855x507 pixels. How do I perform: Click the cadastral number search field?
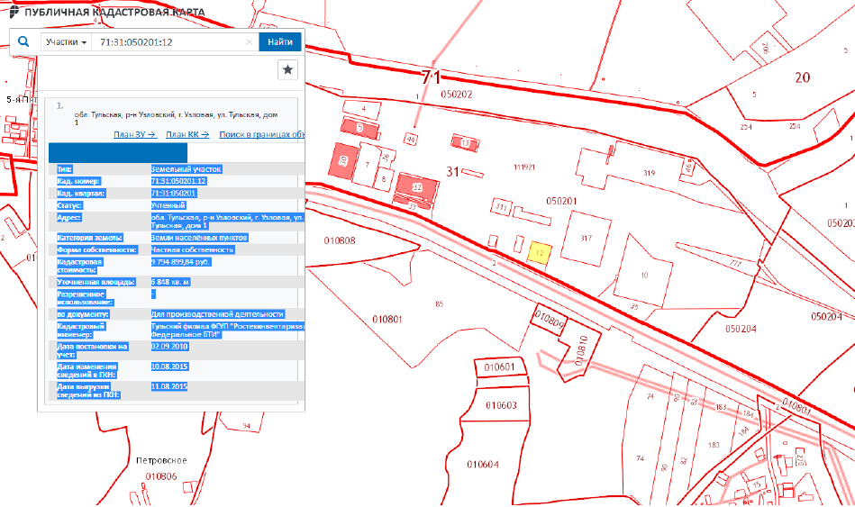(x=167, y=42)
